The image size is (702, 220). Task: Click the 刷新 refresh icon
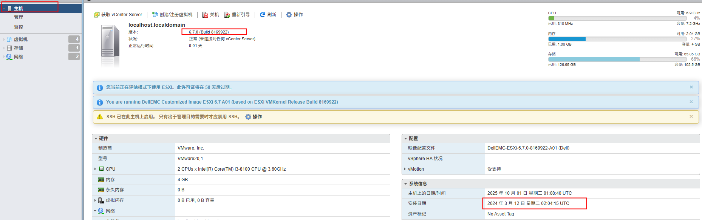(263, 15)
